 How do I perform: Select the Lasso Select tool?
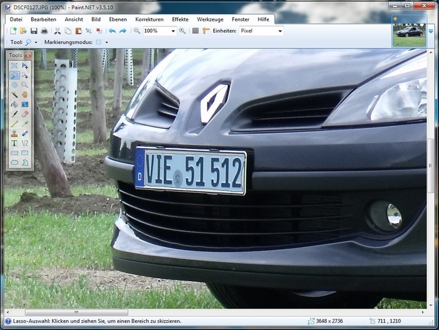pyautogui.click(x=14, y=75)
